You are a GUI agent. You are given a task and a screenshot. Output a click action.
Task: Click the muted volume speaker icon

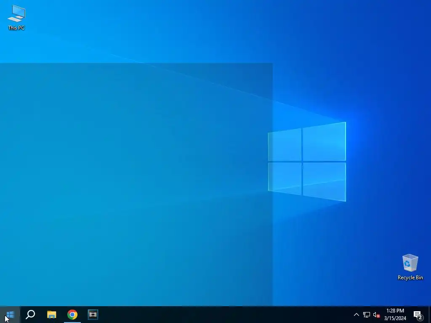[x=376, y=315]
